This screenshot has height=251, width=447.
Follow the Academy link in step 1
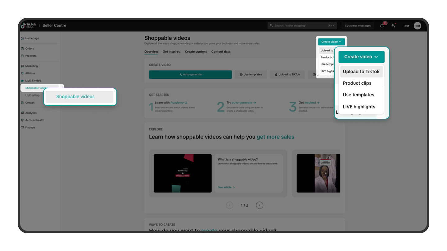(179, 103)
